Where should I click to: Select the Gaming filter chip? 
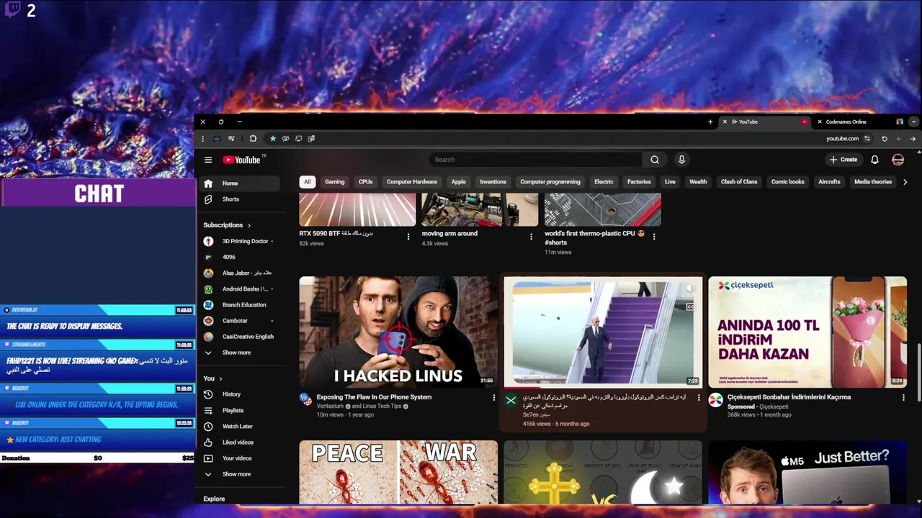tap(334, 182)
